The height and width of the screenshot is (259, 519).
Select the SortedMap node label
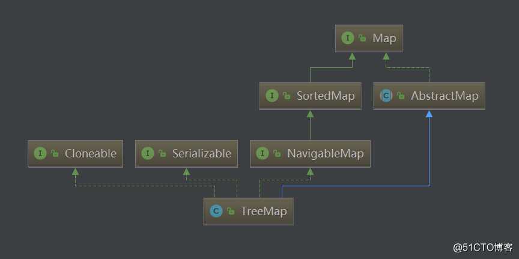(326, 96)
